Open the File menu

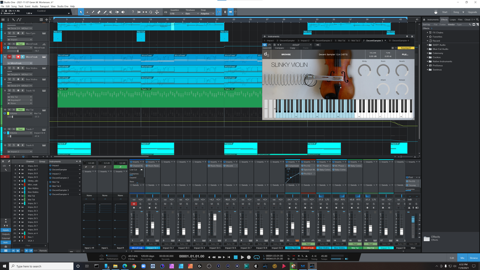2,6
